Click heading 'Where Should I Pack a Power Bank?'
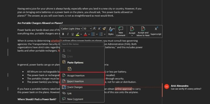The height and width of the screenshot is (104, 210). pyautogui.click(x=37, y=99)
